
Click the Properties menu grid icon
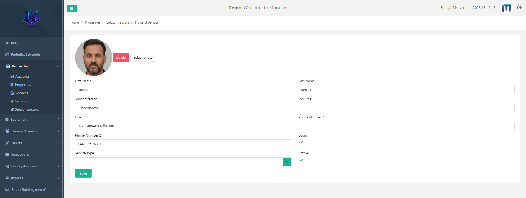pyautogui.click(x=8, y=66)
